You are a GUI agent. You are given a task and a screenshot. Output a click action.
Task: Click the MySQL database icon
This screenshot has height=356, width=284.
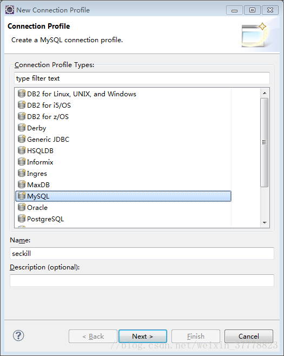tap(22, 195)
